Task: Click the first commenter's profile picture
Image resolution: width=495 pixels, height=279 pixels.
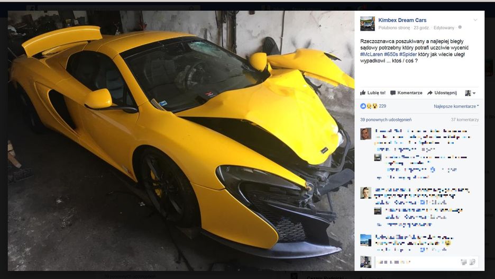Action: (x=365, y=134)
